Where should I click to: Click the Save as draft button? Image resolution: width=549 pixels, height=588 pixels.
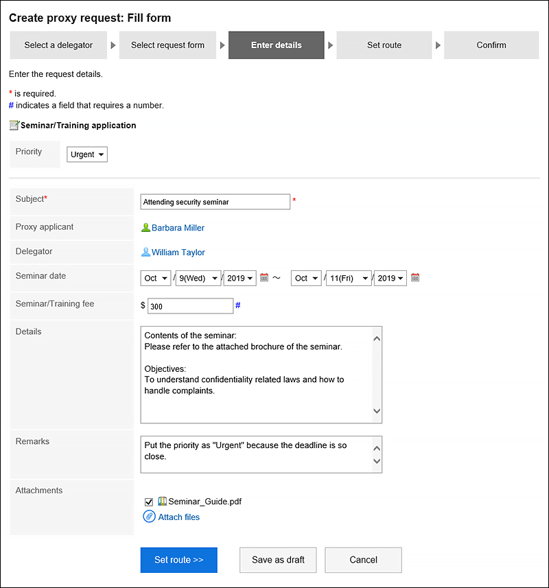click(x=278, y=560)
